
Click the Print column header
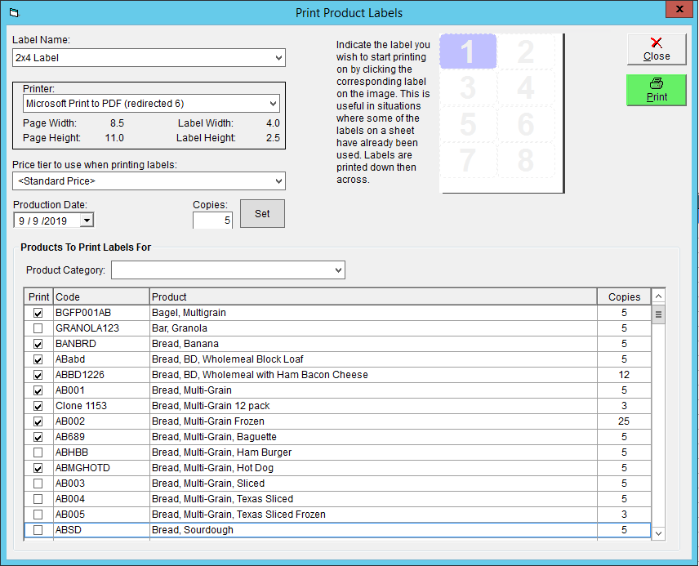point(38,297)
